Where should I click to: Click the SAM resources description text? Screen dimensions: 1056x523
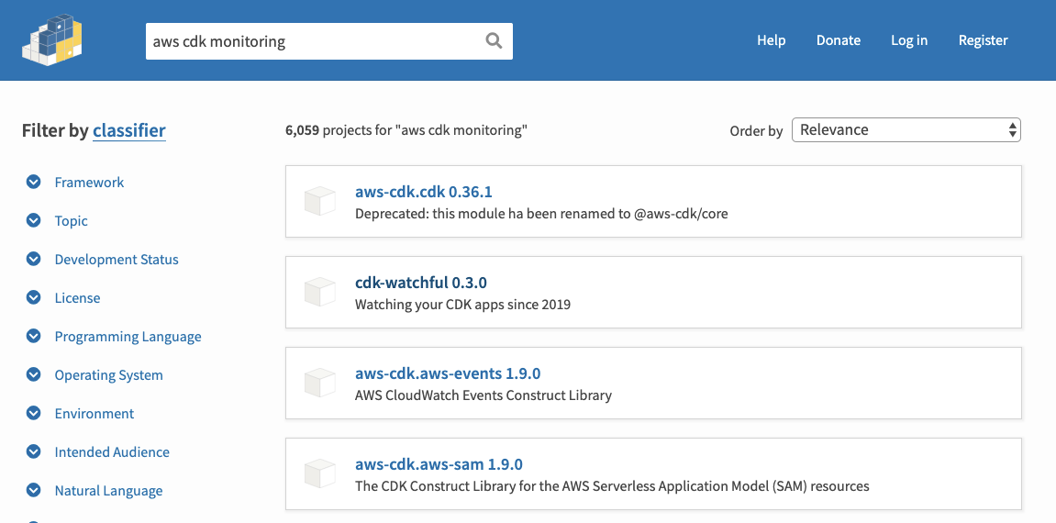point(612,486)
